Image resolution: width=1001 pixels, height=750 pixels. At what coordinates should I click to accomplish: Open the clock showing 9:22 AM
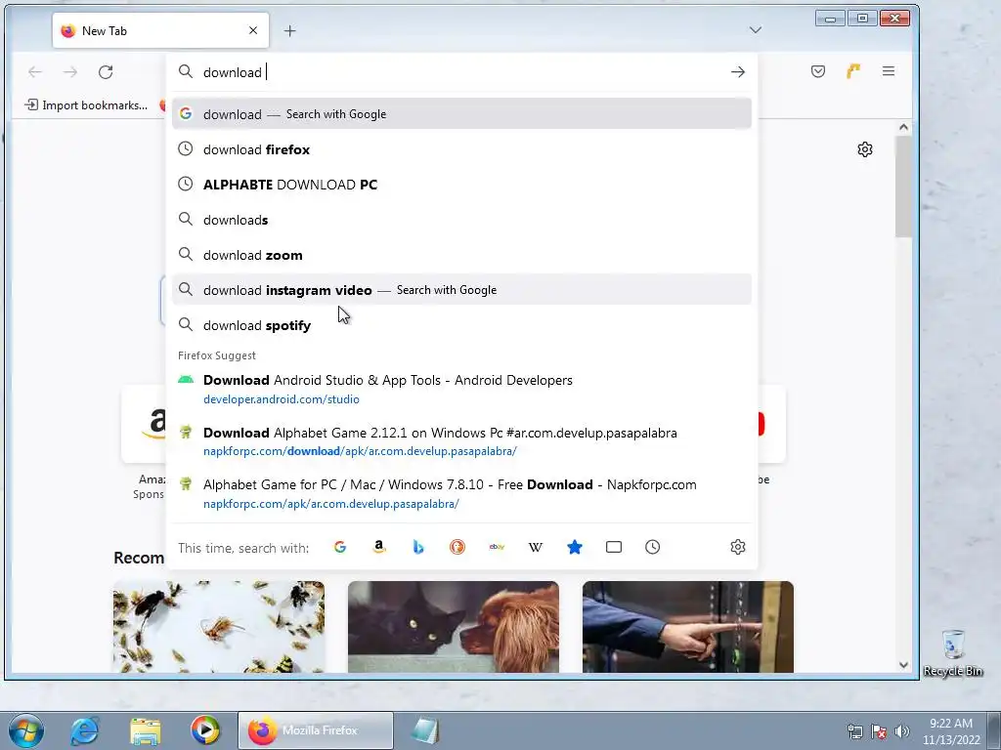tap(951, 730)
